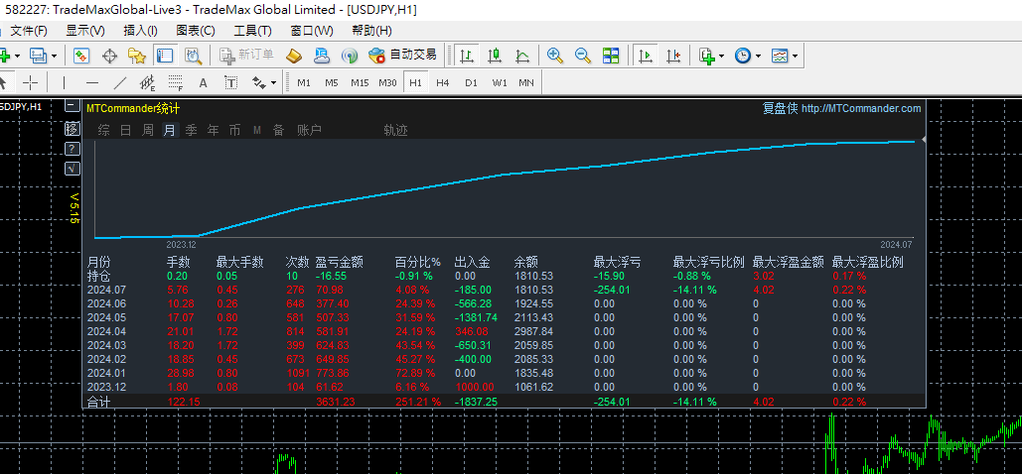Open the signals broadcast icon
1022x474 pixels.
[x=350, y=56]
